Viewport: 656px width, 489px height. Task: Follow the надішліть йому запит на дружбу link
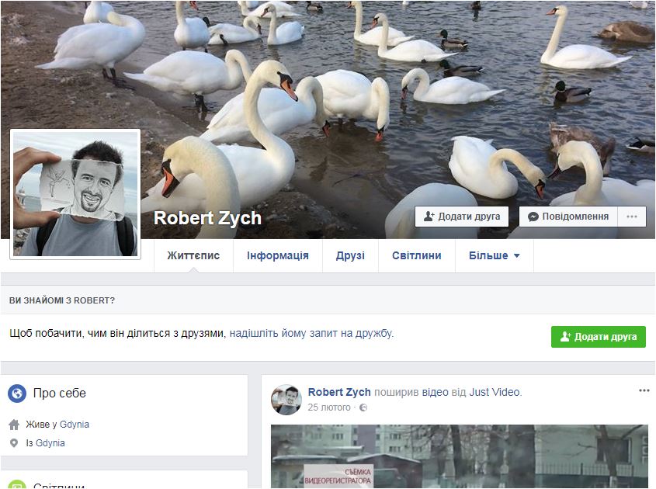click(311, 334)
